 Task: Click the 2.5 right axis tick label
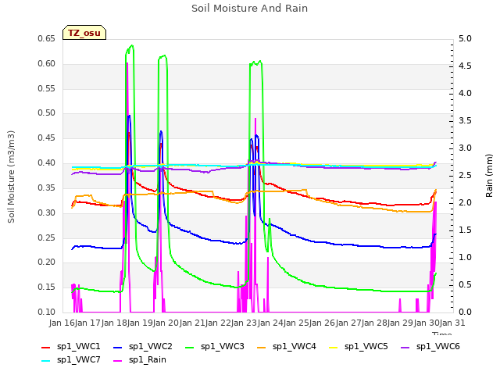coord(465,176)
